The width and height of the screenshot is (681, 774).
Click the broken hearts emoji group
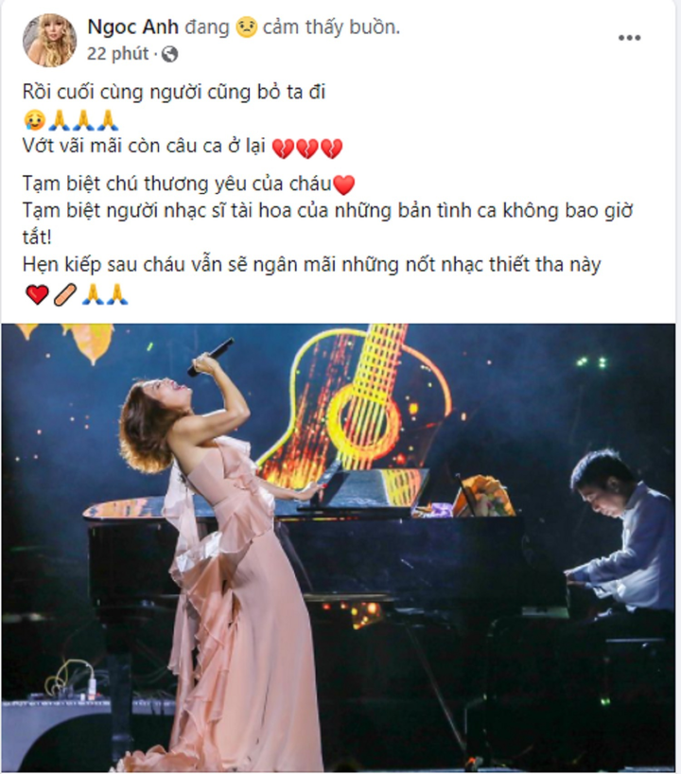point(307,148)
